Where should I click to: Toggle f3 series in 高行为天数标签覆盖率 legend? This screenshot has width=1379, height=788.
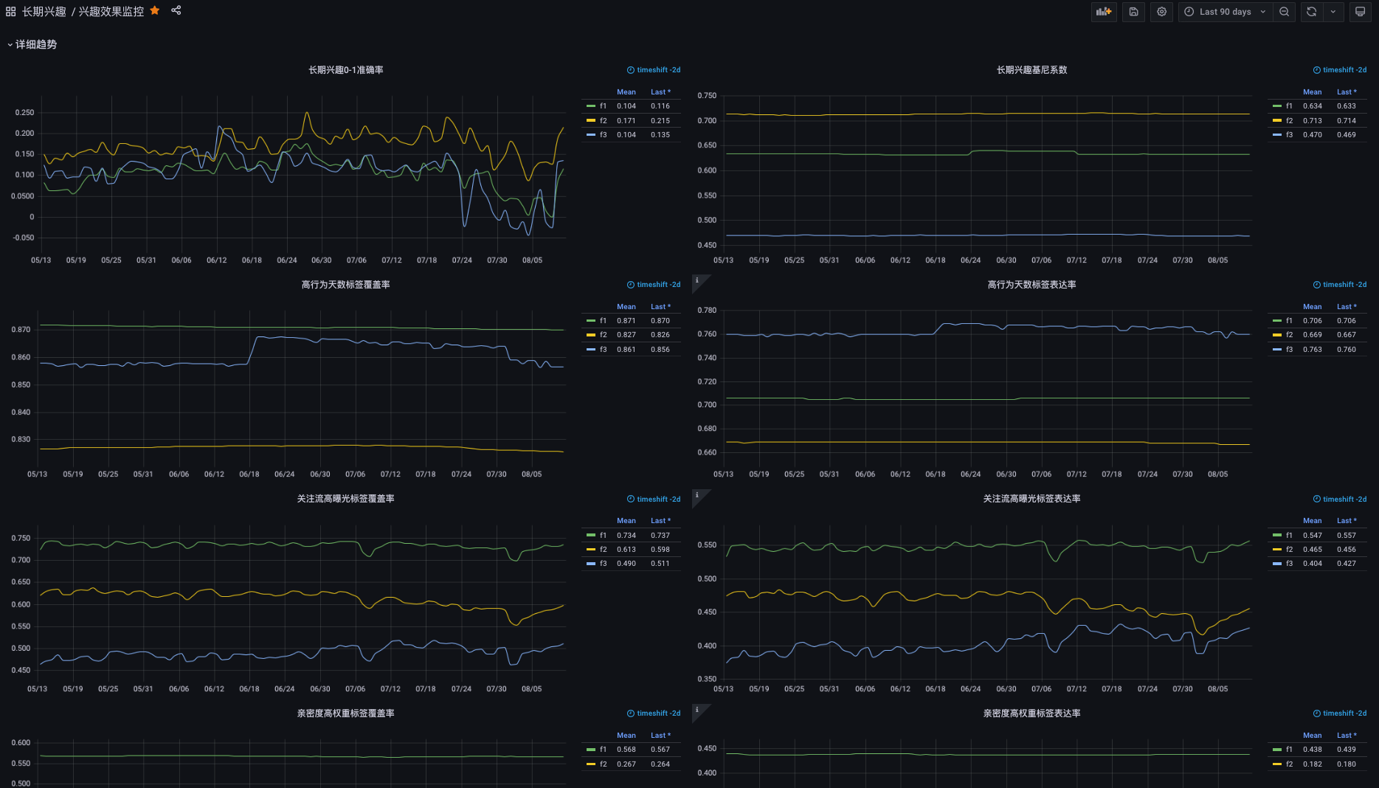pyautogui.click(x=603, y=350)
